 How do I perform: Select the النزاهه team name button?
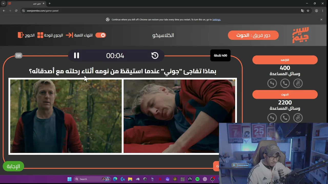(285, 60)
